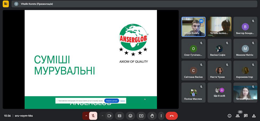Click Поліна Маслюк participant tile
The image size is (260, 121).
pyautogui.click(x=194, y=92)
